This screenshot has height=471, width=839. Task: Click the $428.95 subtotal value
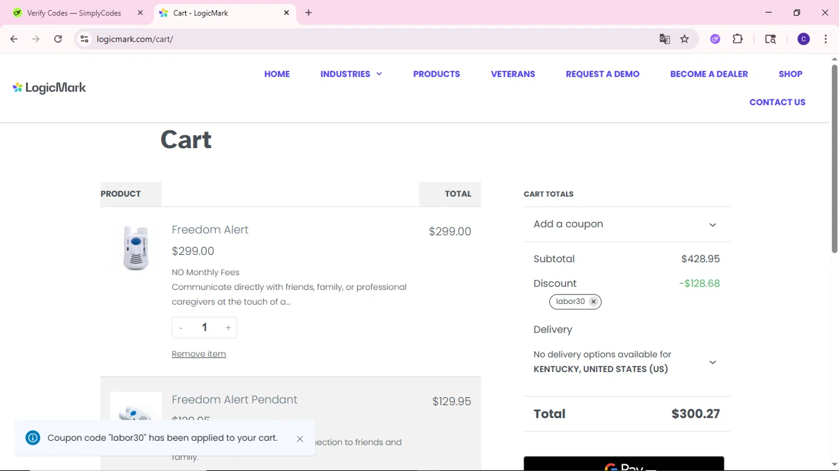point(700,259)
